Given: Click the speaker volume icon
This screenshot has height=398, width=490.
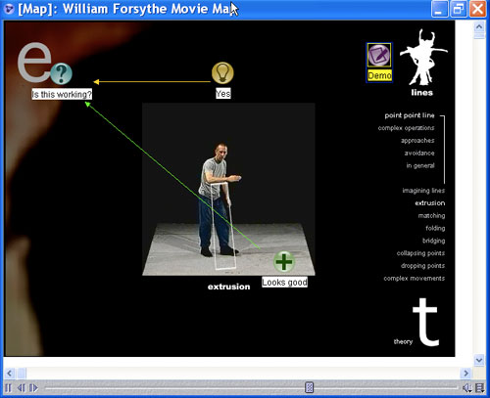Looking at the screenshot, I should 467,388.
